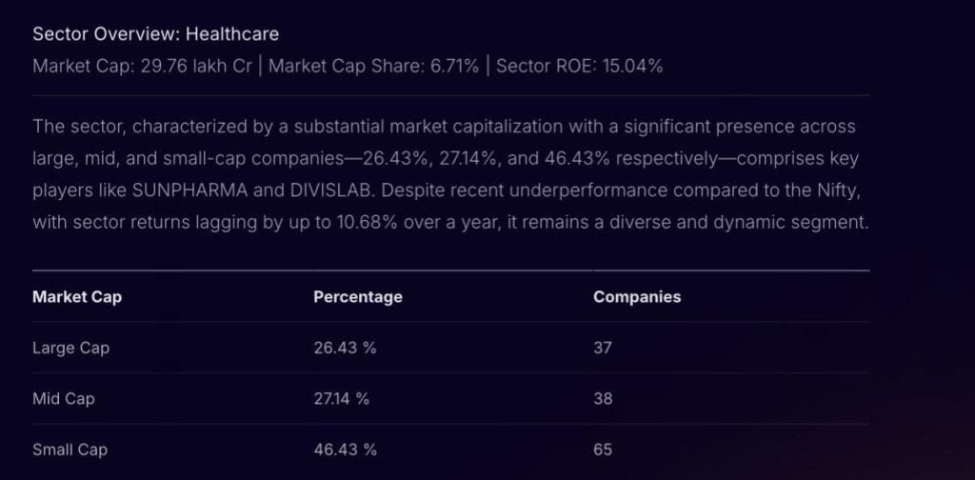Click the 27.14 % percentage cell
Viewport: 975px width, 480px height.
[x=341, y=399]
